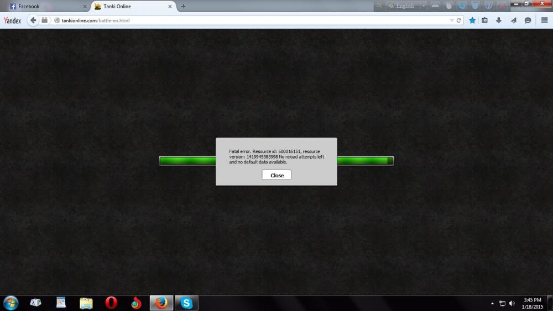Image resolution: width=553 pixels, height=311 pixels.
Task: Open the volume control tray icon
Action: [x=512, y=303]
